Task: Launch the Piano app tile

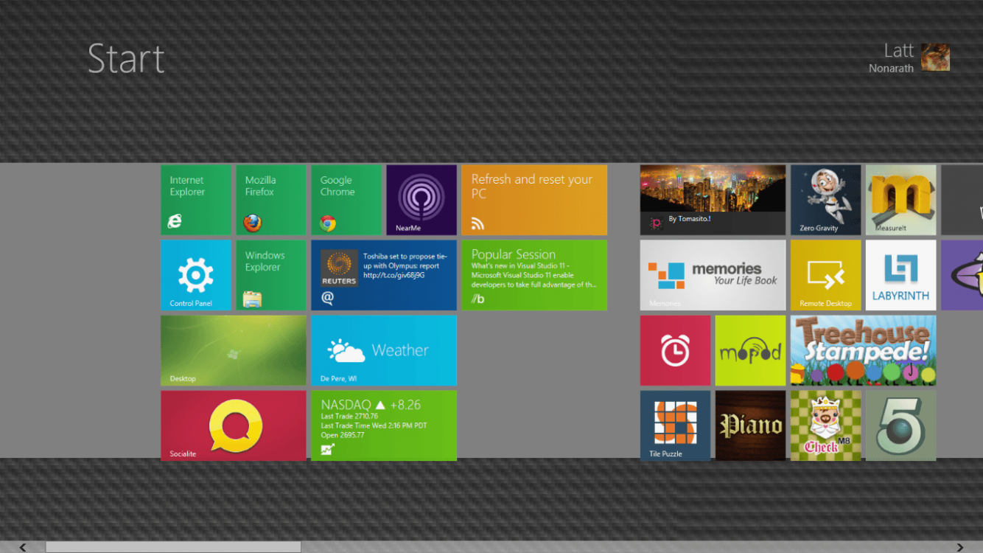Action: coord(750,425)
